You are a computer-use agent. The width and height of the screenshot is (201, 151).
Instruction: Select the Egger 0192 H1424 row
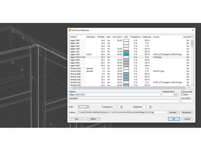(130, 57)
